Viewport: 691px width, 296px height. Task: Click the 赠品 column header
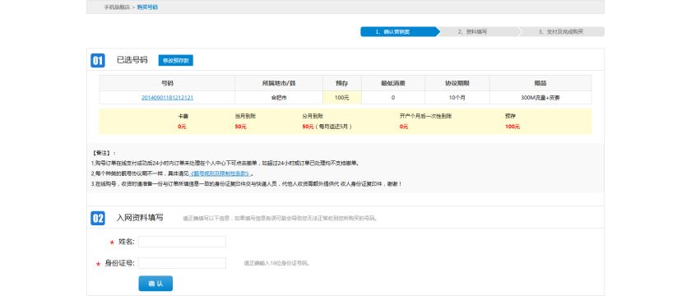click(540, 83)
